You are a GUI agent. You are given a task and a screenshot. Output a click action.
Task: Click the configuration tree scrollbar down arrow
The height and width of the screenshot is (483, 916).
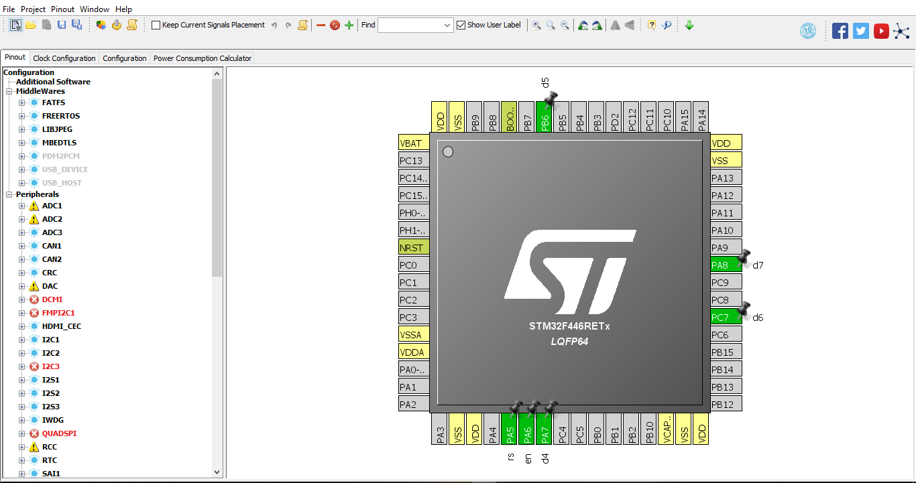[217, 472]
